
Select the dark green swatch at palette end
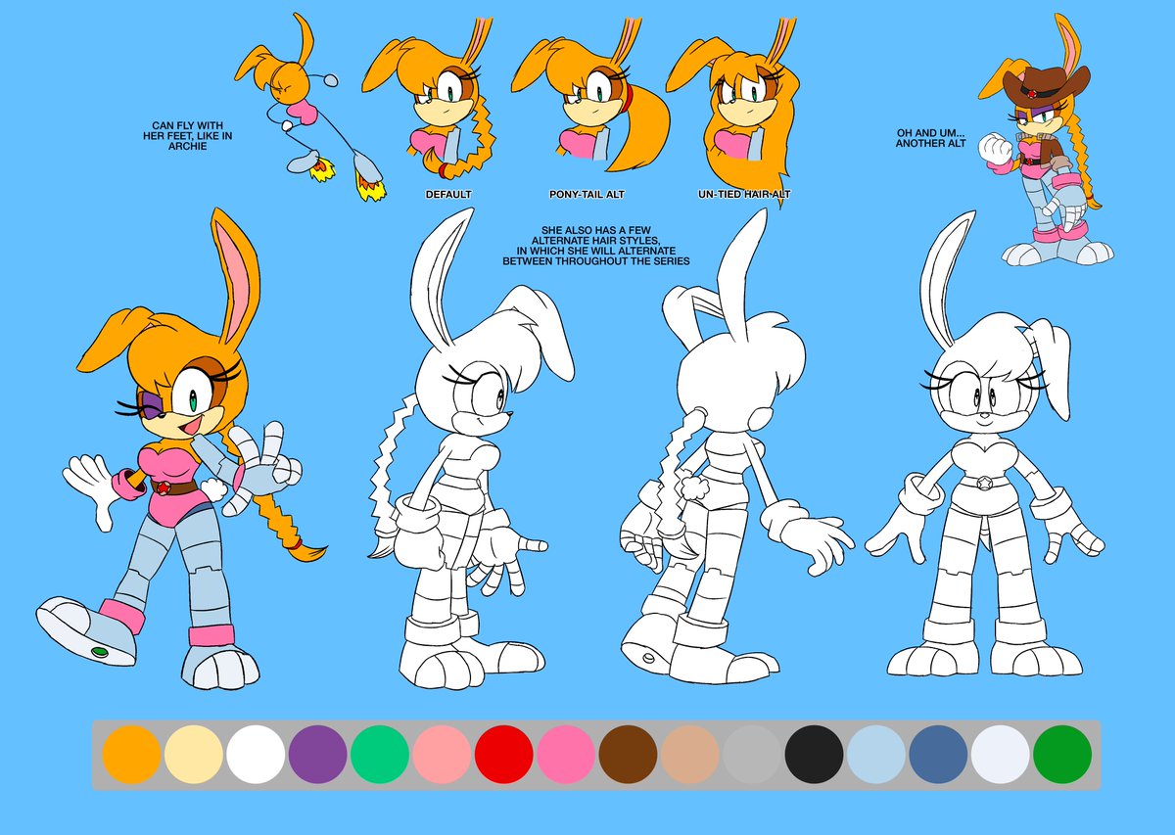1062,755
